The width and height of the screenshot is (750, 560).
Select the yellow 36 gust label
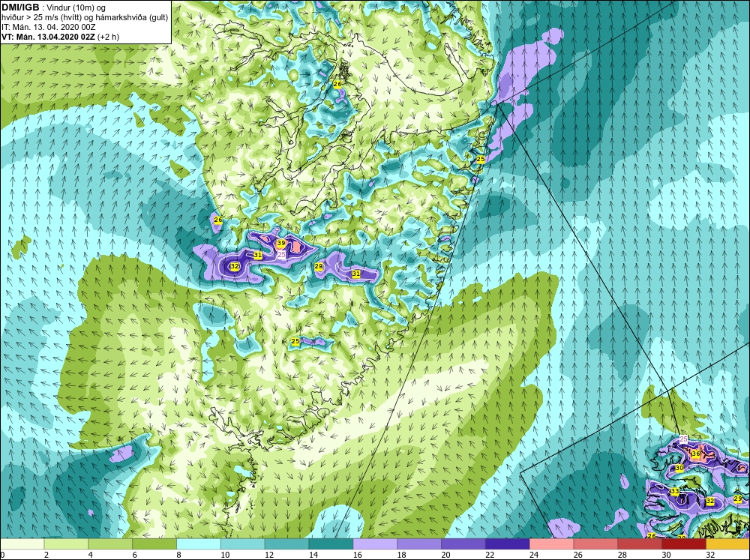tap(696, 454)
